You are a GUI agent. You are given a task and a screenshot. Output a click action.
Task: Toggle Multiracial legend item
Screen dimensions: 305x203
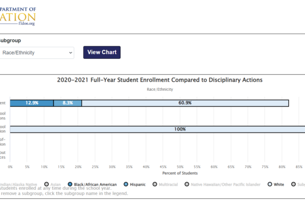165,184
